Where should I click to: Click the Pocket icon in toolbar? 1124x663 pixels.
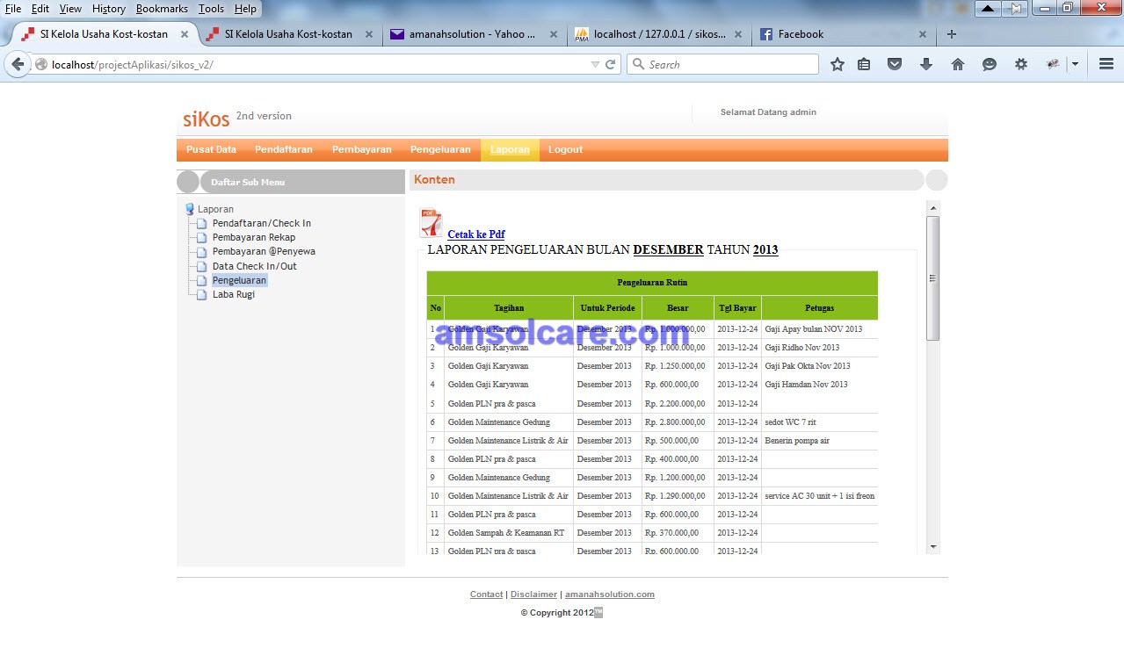pos(895,64)
